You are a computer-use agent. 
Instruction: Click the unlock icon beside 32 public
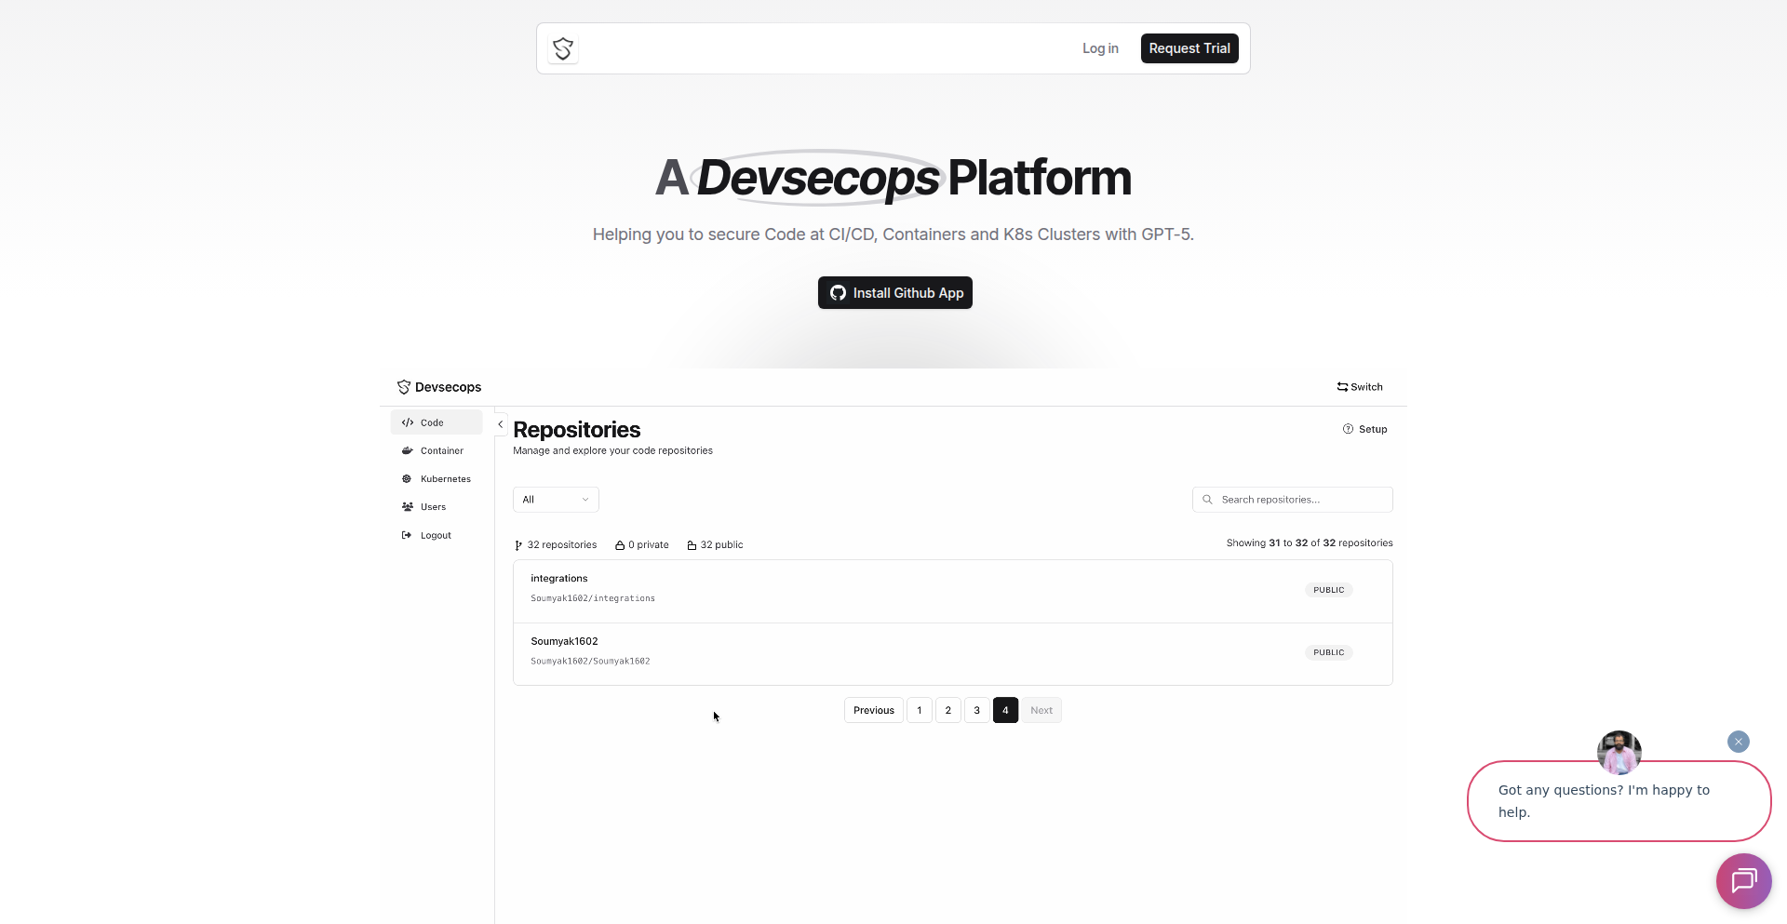(692, 545)
